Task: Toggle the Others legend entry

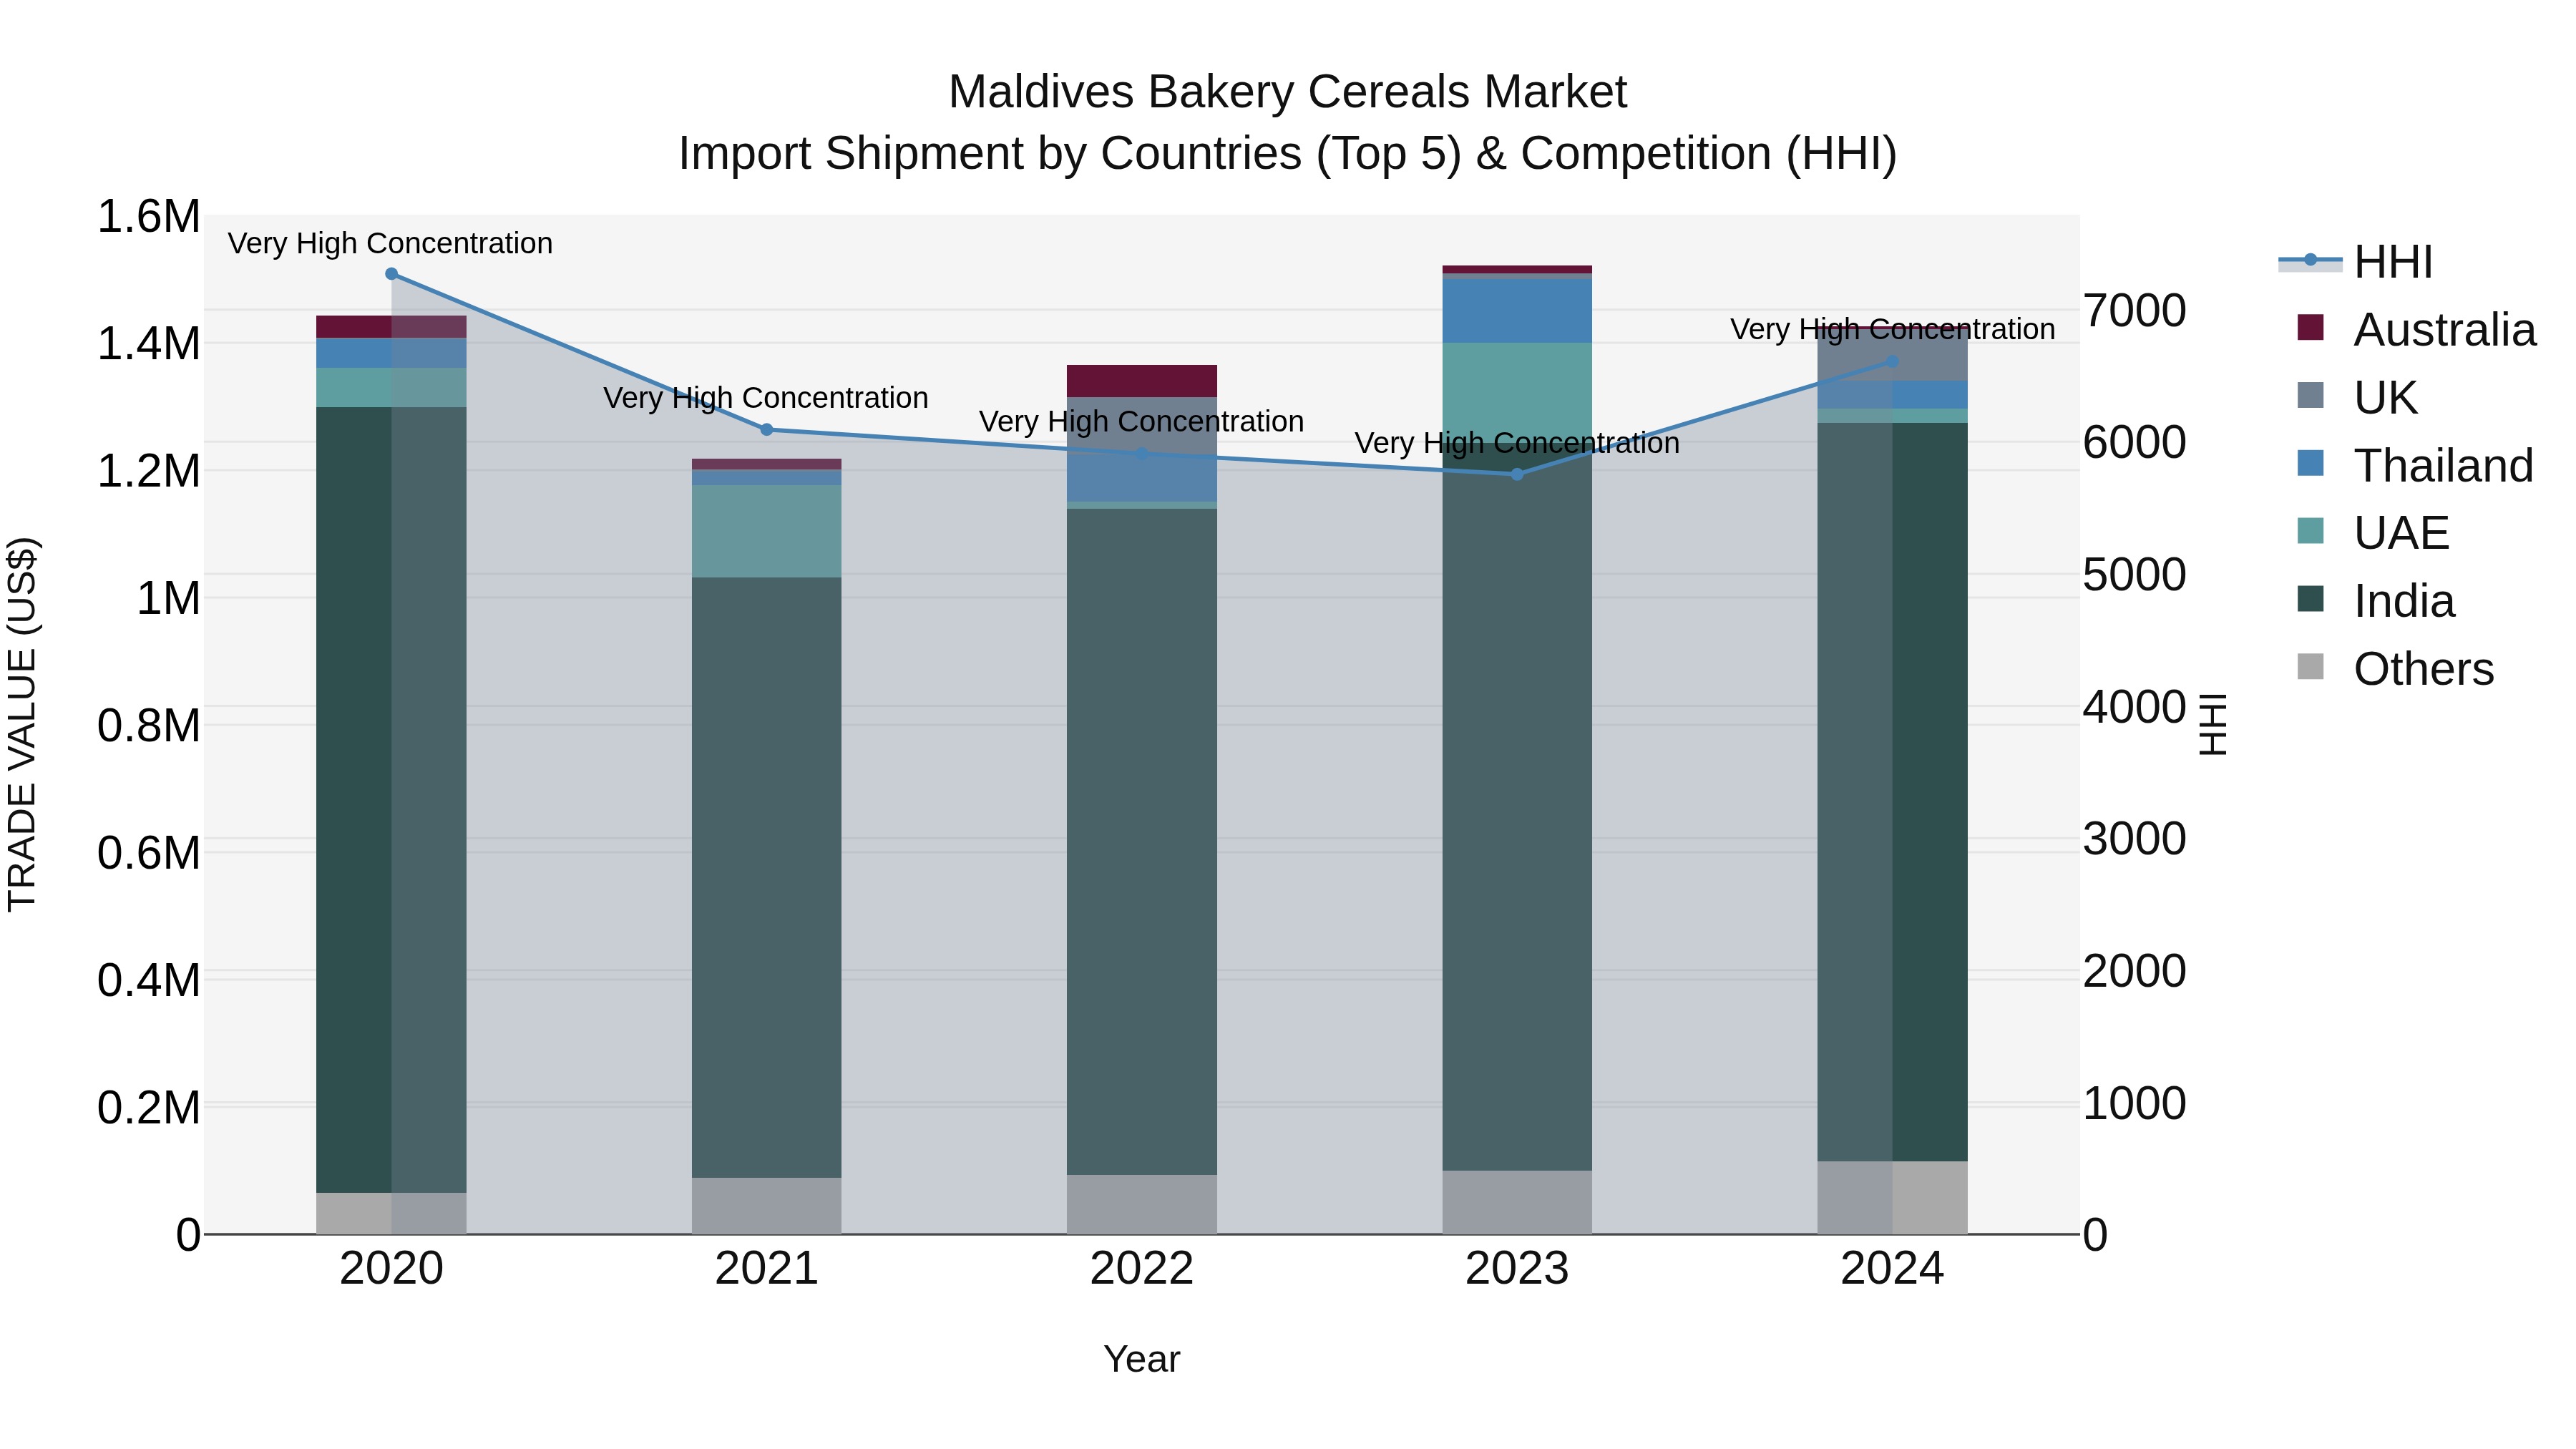Action: tap(2396, 669)
